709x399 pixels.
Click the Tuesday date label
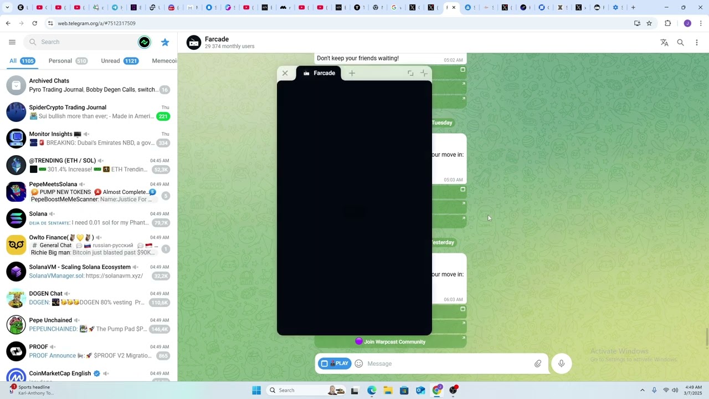tap(442, 122)
